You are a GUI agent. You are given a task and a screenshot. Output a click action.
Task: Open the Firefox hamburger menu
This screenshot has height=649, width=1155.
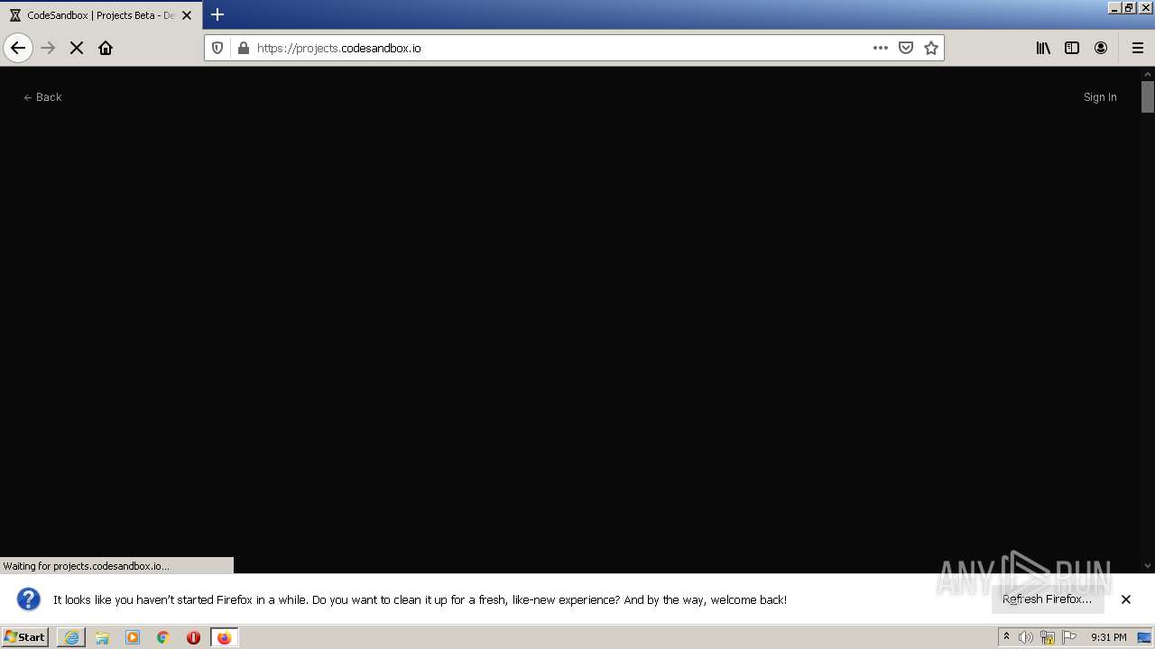coord(1137,48)
